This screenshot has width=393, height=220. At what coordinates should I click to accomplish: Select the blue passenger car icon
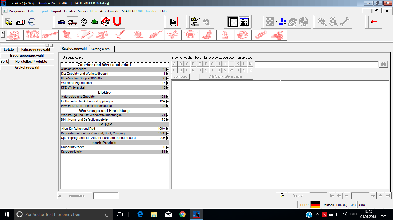61,22
